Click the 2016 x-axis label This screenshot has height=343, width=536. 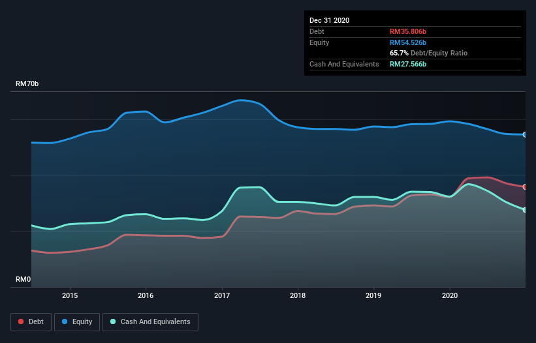[146, 295]
